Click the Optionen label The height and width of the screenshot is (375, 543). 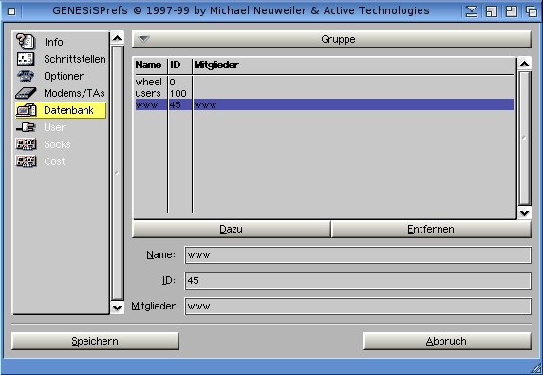(64, 76)
